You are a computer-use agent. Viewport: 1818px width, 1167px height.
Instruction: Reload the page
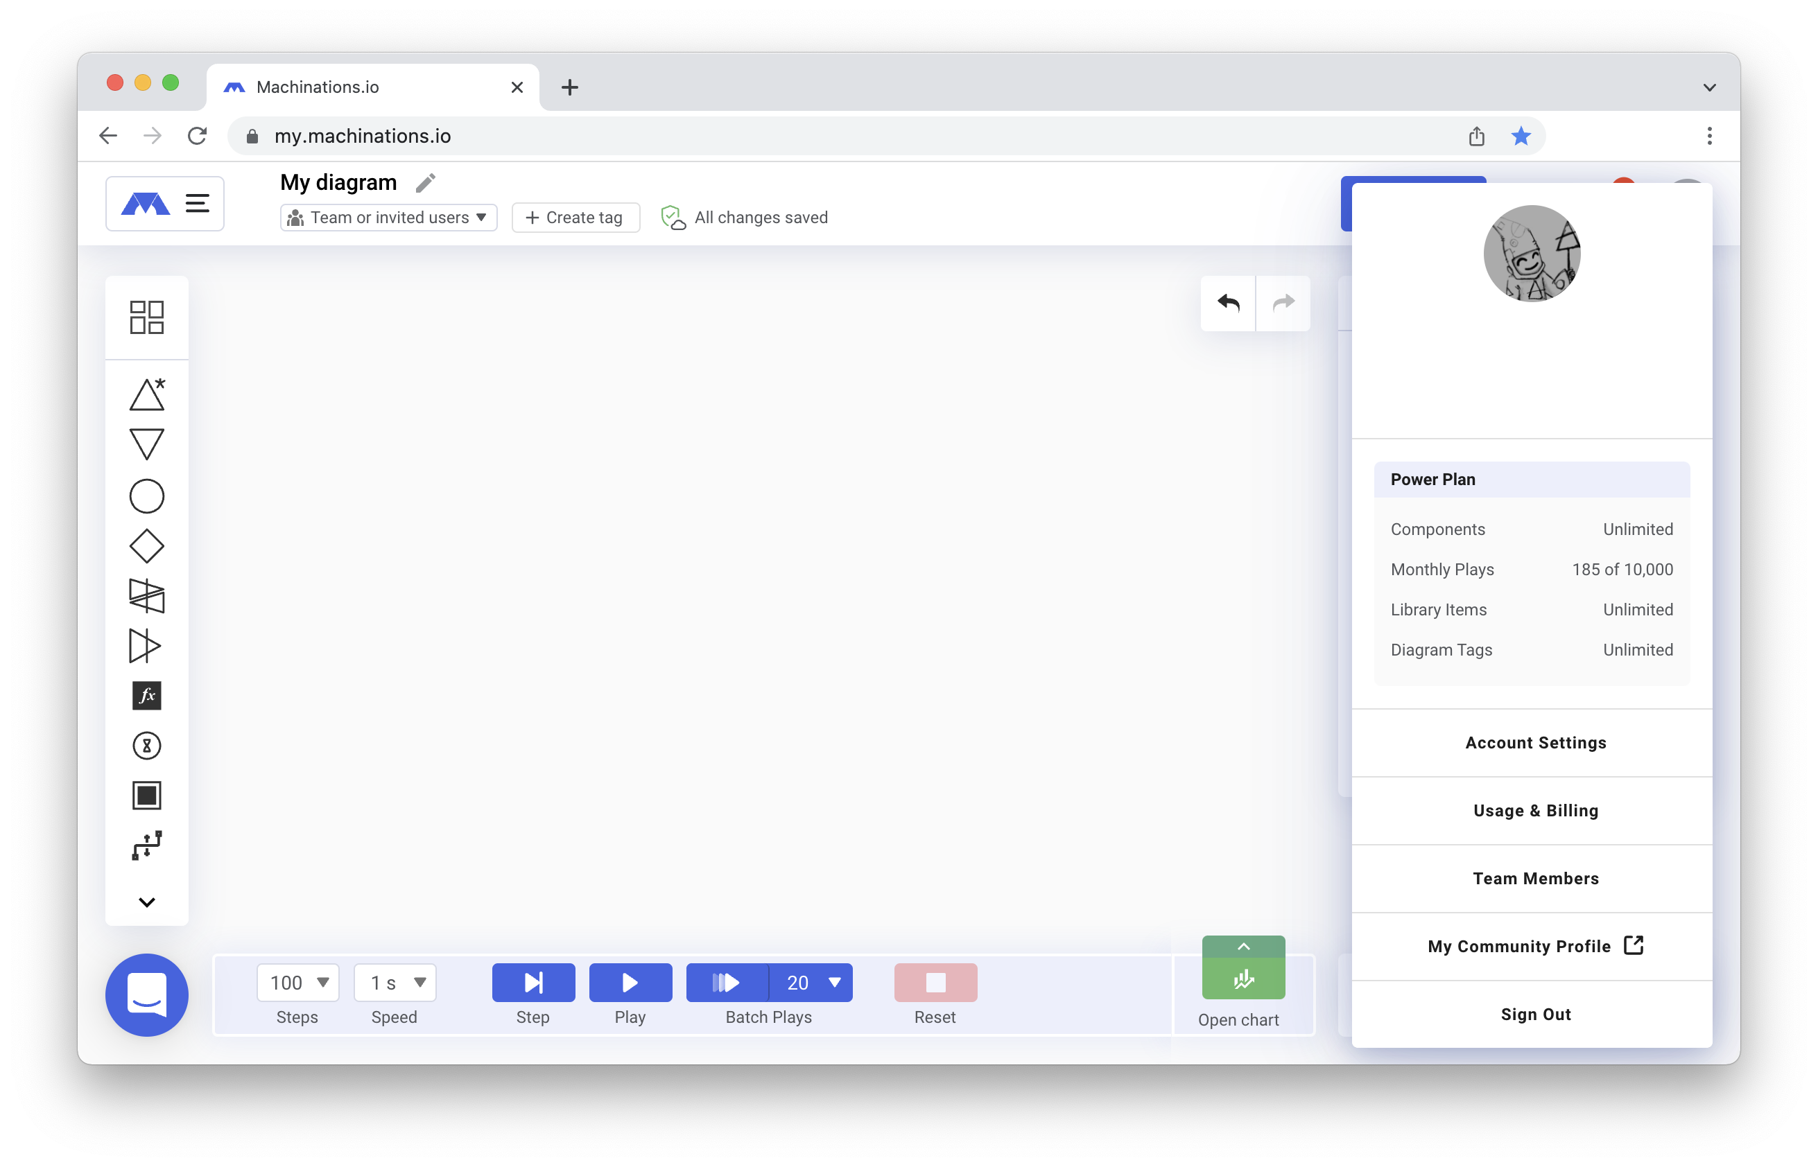click(x=197, y=136)
